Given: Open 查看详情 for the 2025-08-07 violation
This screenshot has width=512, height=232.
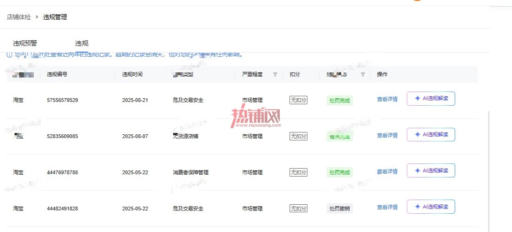Looking at the screenshot, I should coord(387,135).
